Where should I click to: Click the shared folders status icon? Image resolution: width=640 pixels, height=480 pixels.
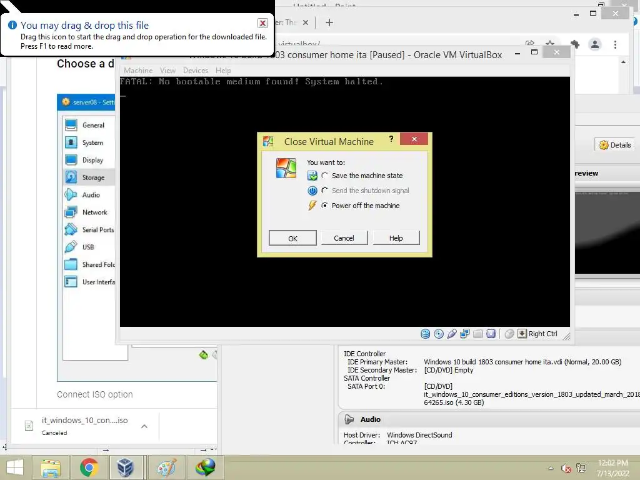click(x=478, y=334)
